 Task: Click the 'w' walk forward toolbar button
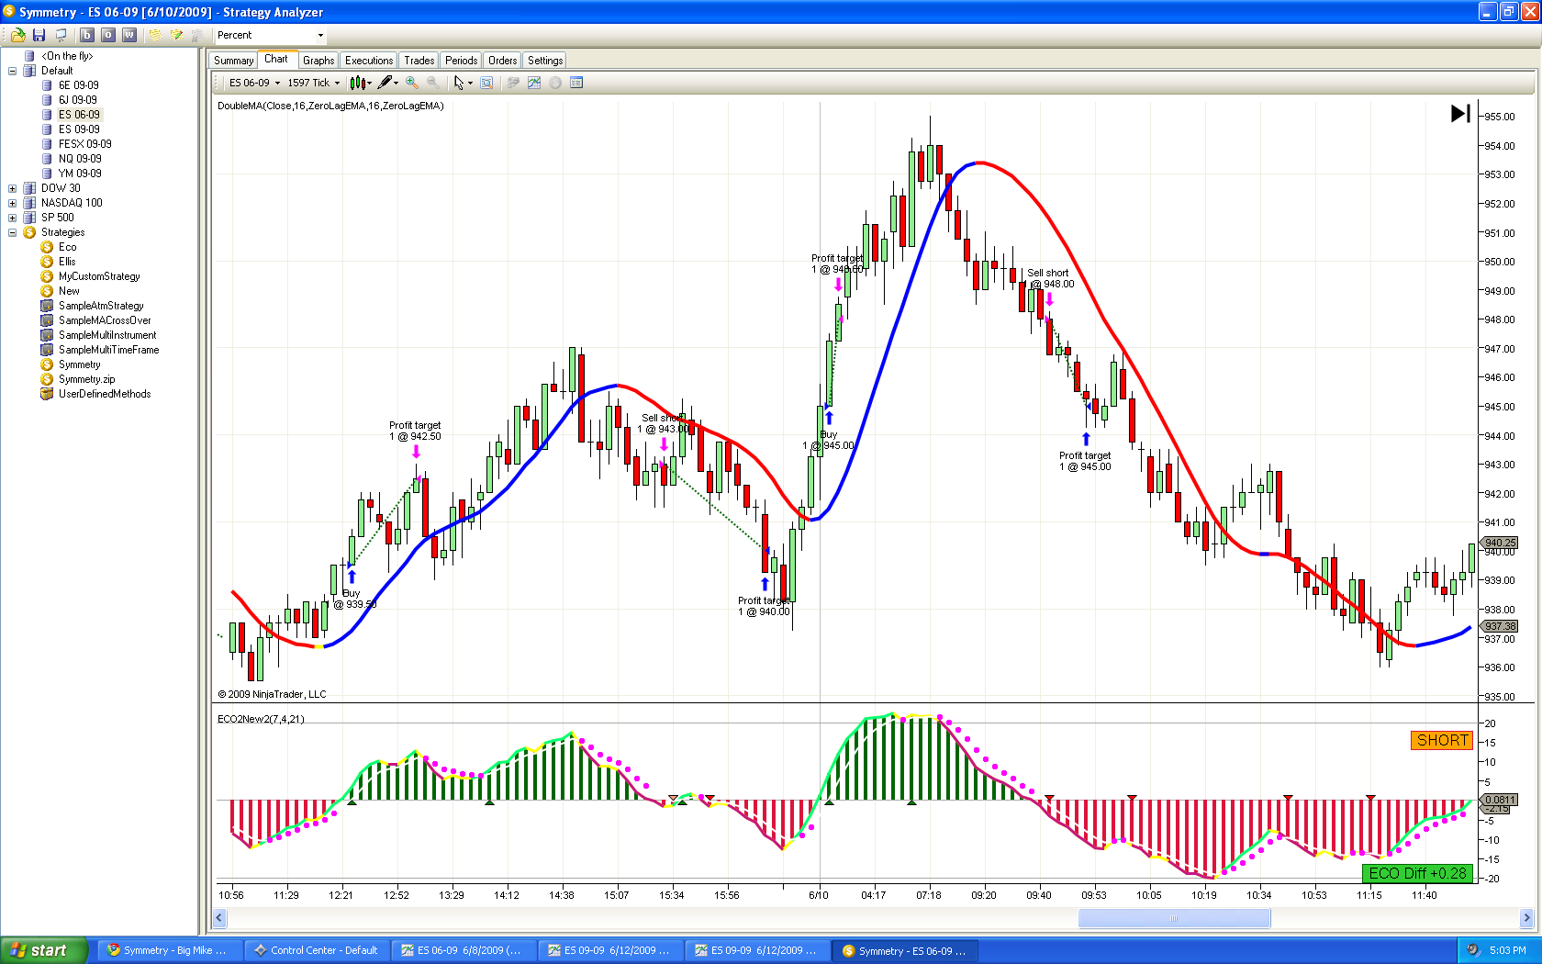(129, 35)
